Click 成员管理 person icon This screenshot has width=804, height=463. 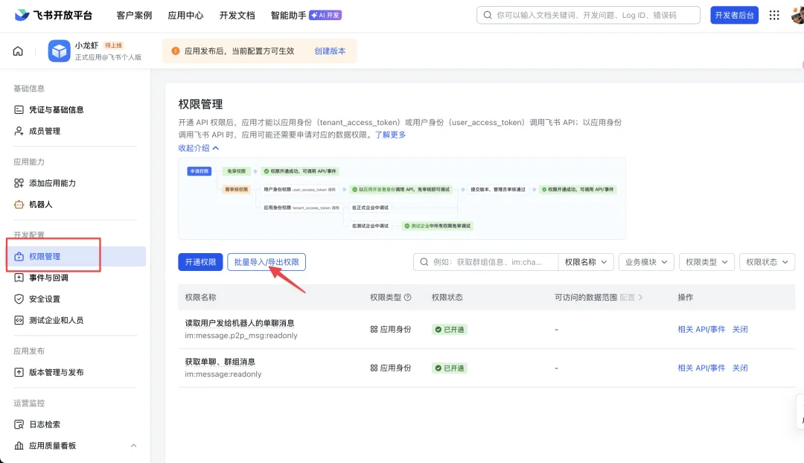[x=19, y=131]
